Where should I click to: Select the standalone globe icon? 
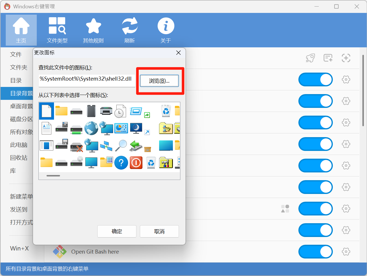(x=91, y=128)
